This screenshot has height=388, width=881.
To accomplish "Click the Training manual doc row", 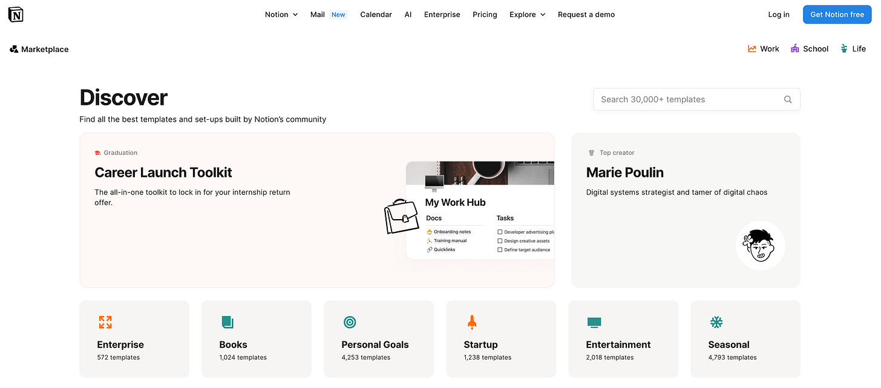I will [x=447, y=241].
